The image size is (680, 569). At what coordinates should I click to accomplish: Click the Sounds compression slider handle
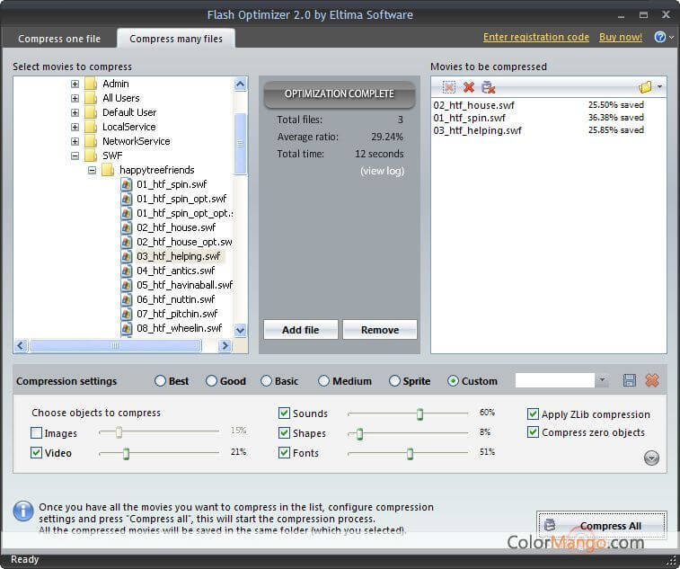point(419,413)
